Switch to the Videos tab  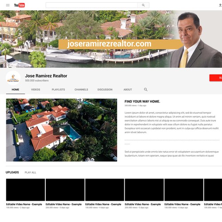point(36,90)
